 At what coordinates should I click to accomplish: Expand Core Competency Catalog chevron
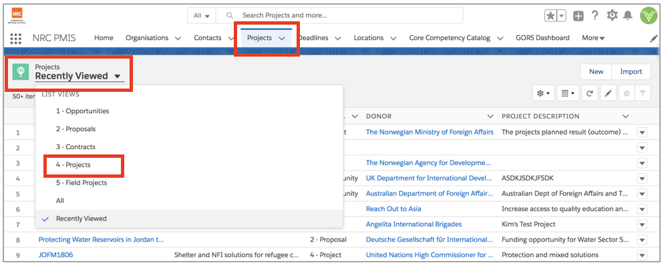click(x=500, y=39)
